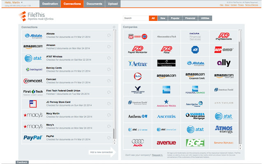Select American Eagle Outfitters tile
This screenshot has width=263, height=164.
click(x=138, y=89)
